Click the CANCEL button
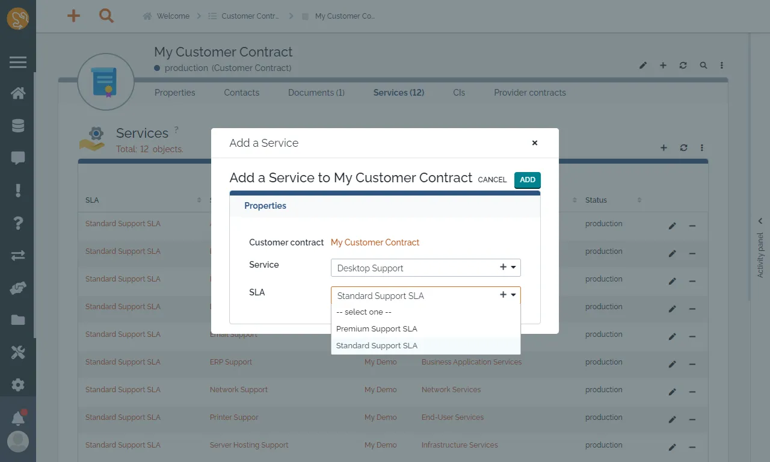770x462 pixels. point(492,180)
